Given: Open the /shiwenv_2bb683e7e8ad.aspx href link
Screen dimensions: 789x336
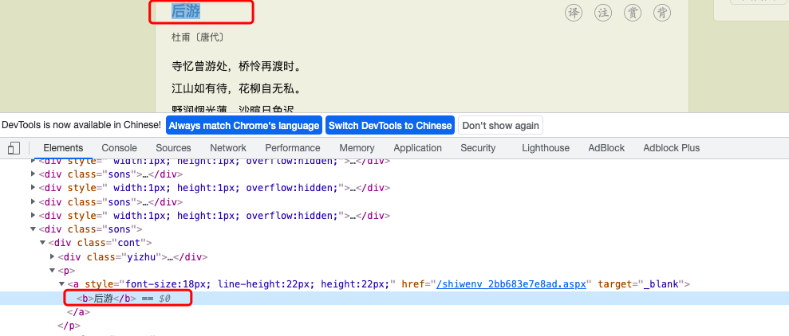Looking at the screenshot, I should 511,284.
